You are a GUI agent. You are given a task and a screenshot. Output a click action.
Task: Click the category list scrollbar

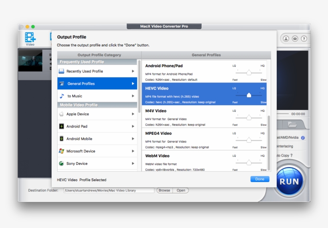139,86
